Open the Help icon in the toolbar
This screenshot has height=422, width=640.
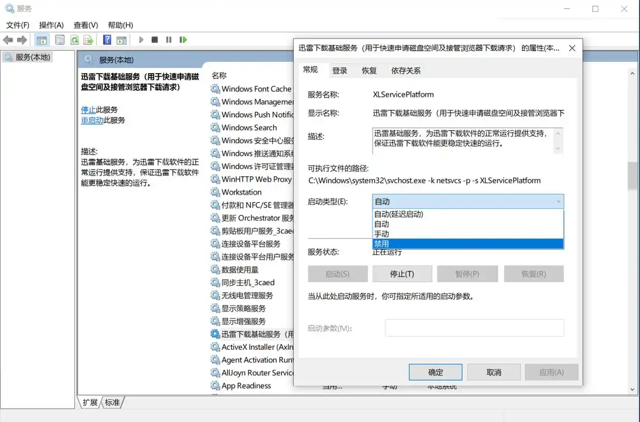pos(106,40)
